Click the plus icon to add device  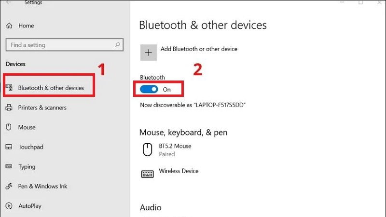[149, 53]
